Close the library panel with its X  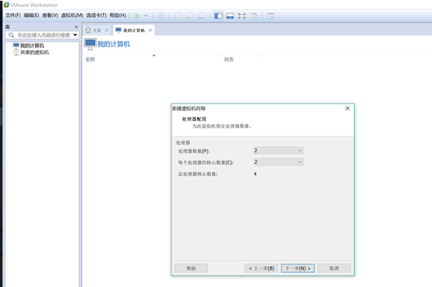pyautogui.click(x=76, y=27)
